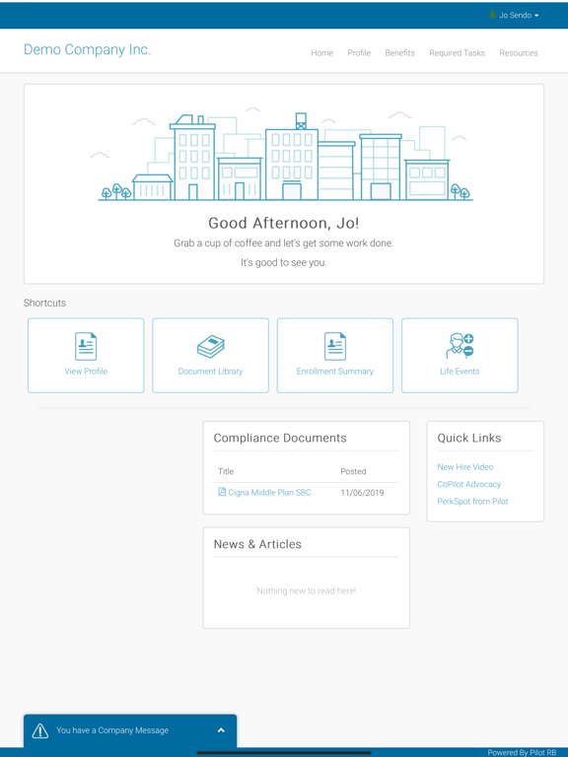Open the PerkSpot from Pilot quick link
Screen dimensions: 568x757
pyautogui.click(x=472, y=501)
